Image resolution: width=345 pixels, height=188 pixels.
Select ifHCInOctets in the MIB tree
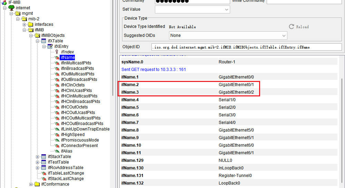pyautogui.click(x=72, y=85)
